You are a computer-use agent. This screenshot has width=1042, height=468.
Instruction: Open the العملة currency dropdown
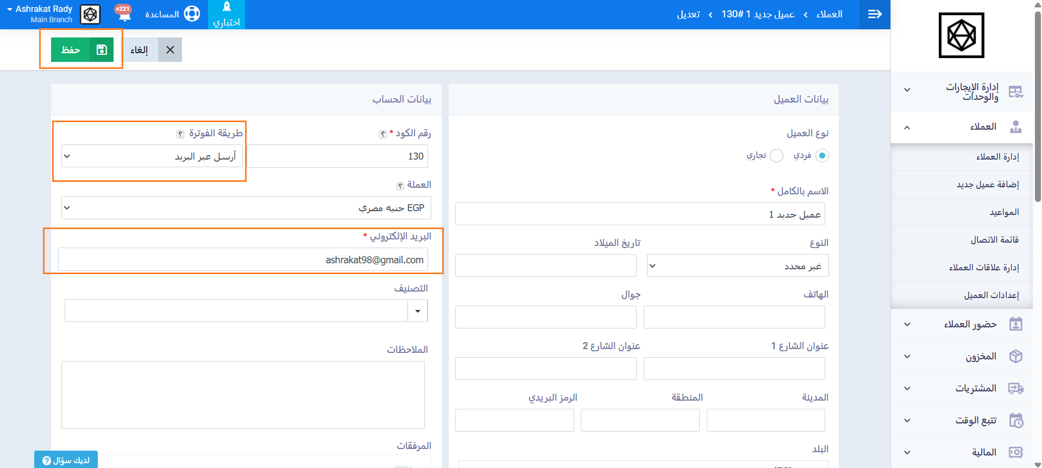tap(246, 208)
